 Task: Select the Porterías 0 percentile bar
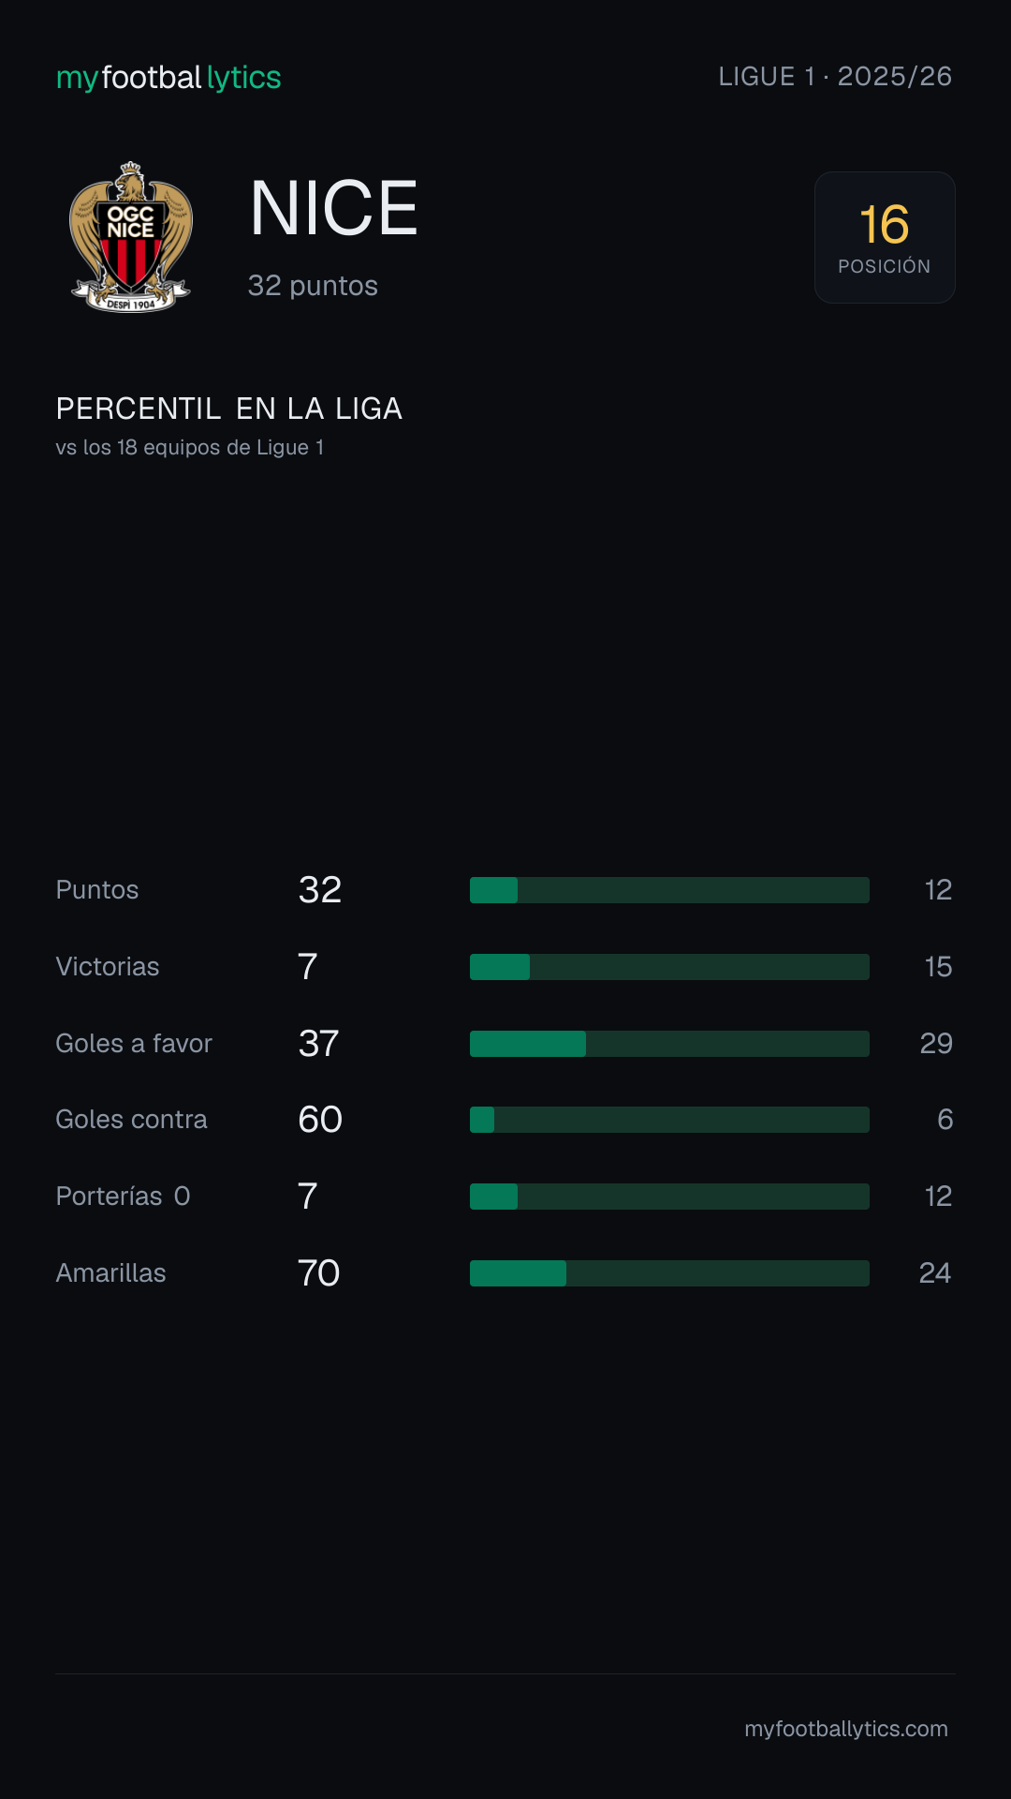click(669, 1197)
